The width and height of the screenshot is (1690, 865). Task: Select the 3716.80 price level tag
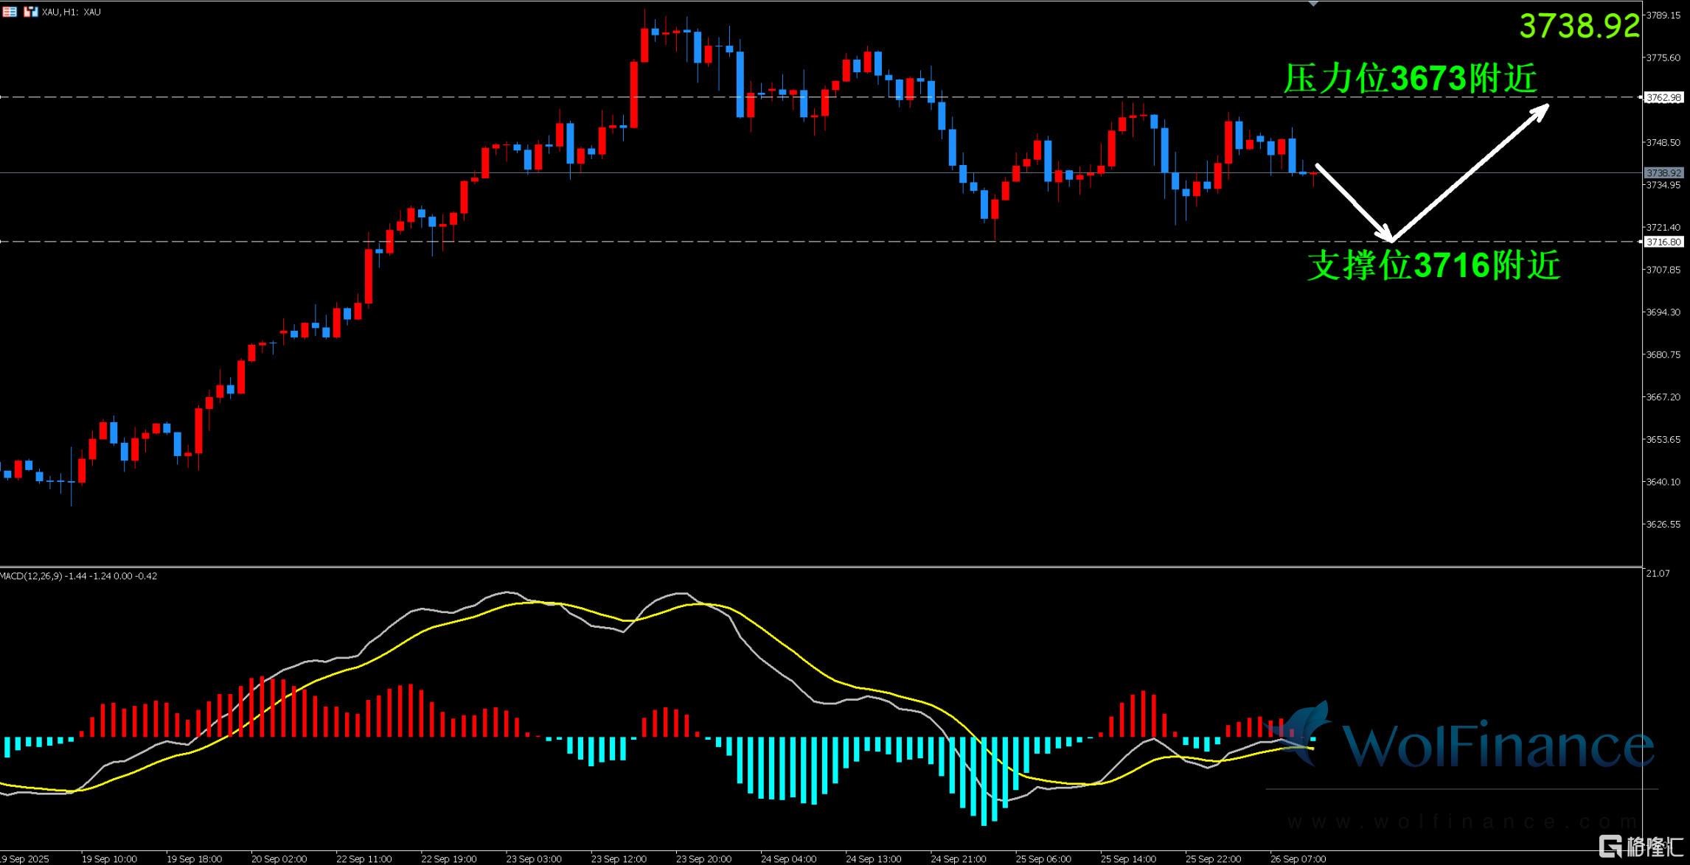coord(1663,242)
